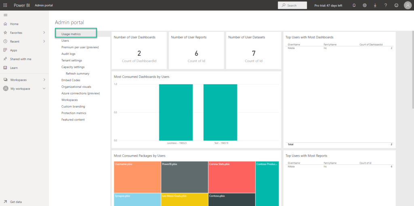This screenshot has width=414, height=206.
Task: Open Refresh summary sub-item
Action: point(78,73)
